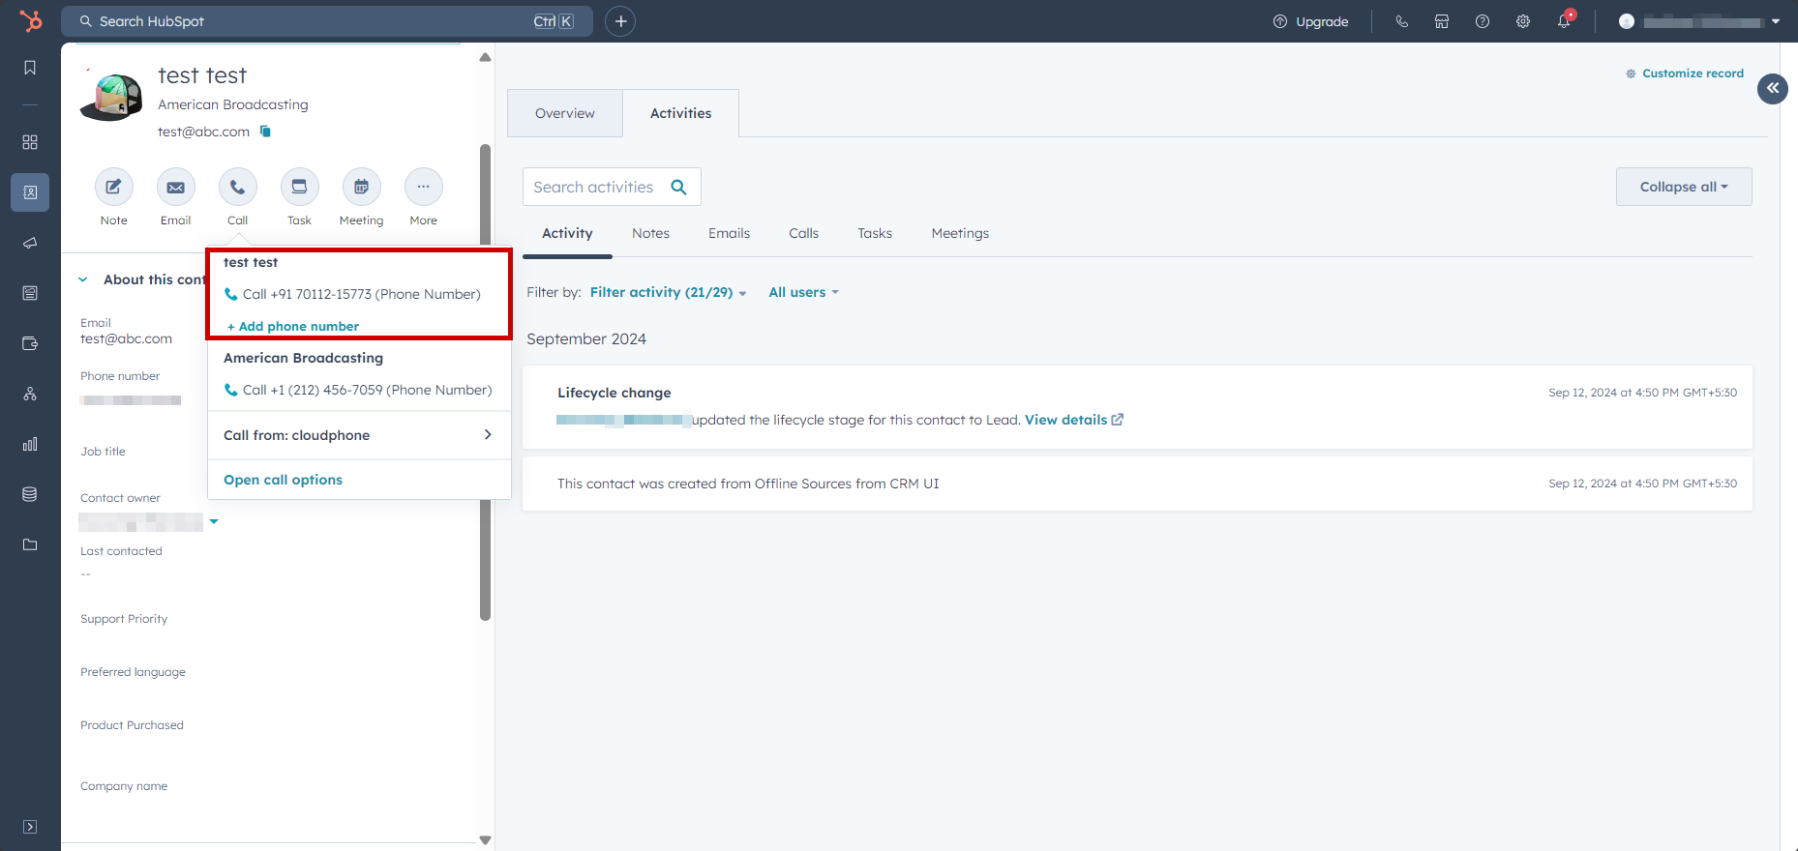Viewport: 1798px width, 851px height.
Task: Open the Collapse all dropdown
Action: click(x=1684, y=187)
